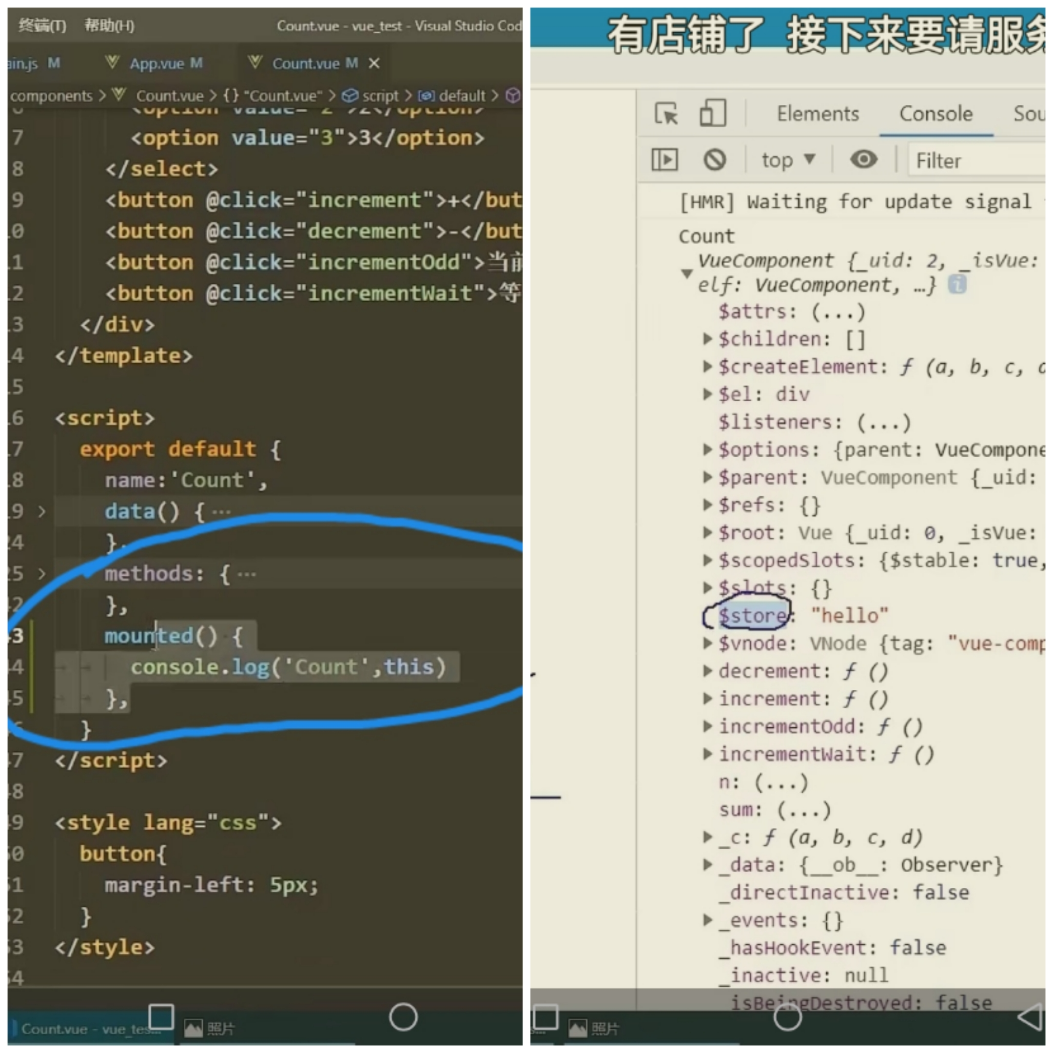This screenshot has height=1053, width=1053.
Task: Expand the folded data() code block
Action: pos(42,511)
